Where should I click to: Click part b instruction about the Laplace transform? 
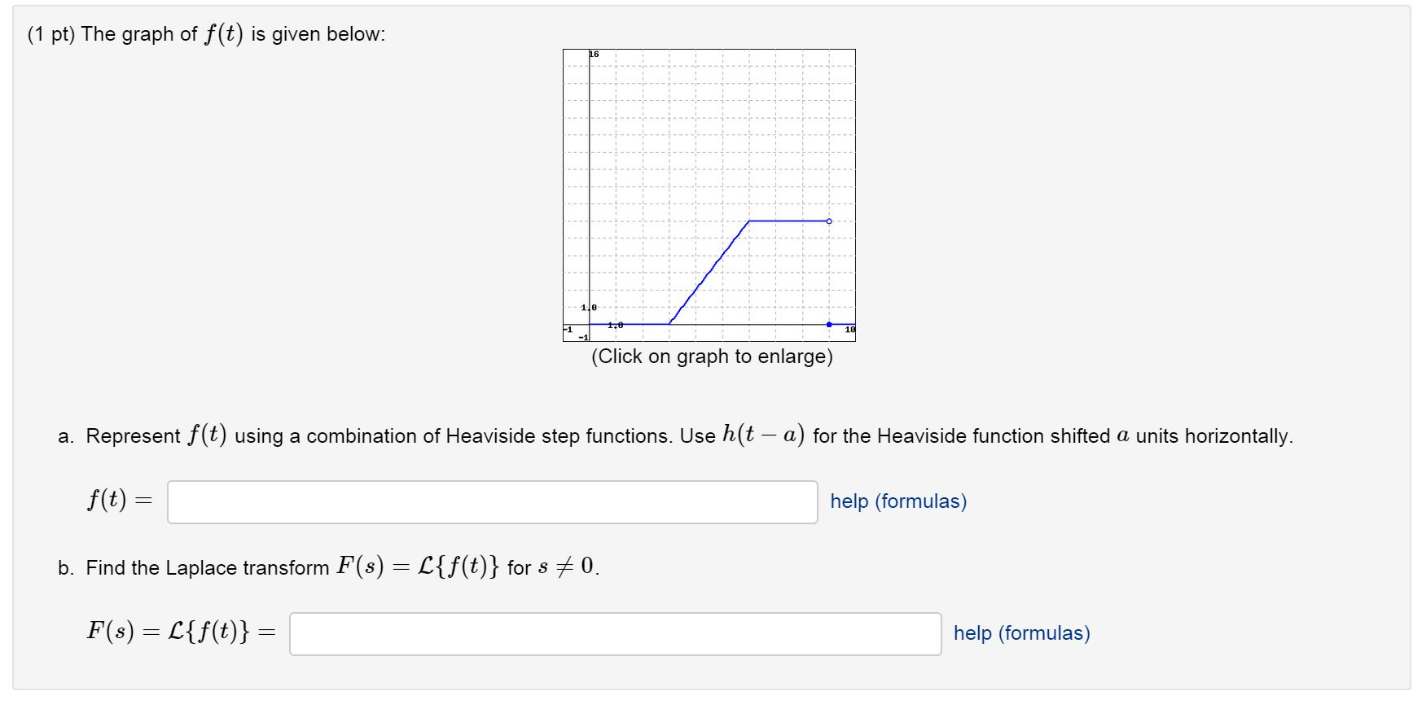pyautogui.click(x=326, y=567)
